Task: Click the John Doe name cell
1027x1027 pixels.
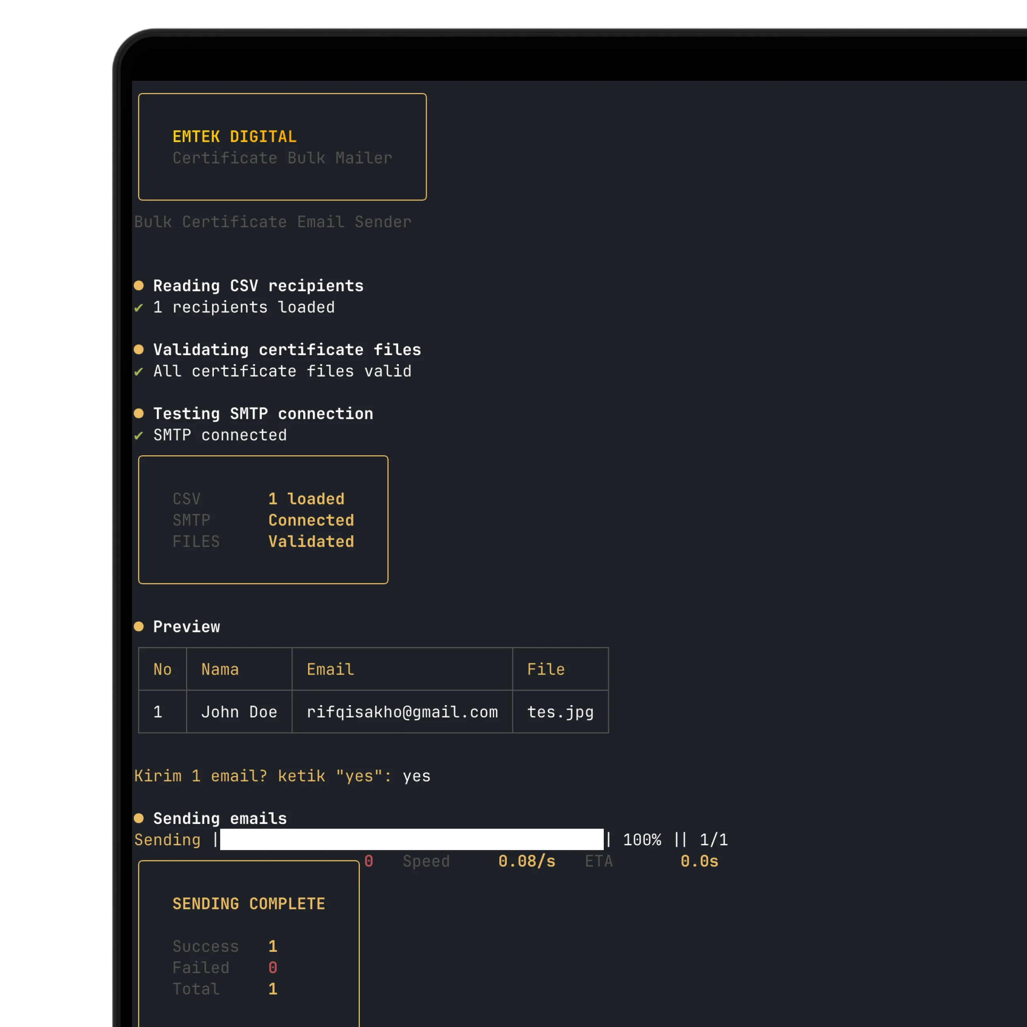Action: pos(239,712)
